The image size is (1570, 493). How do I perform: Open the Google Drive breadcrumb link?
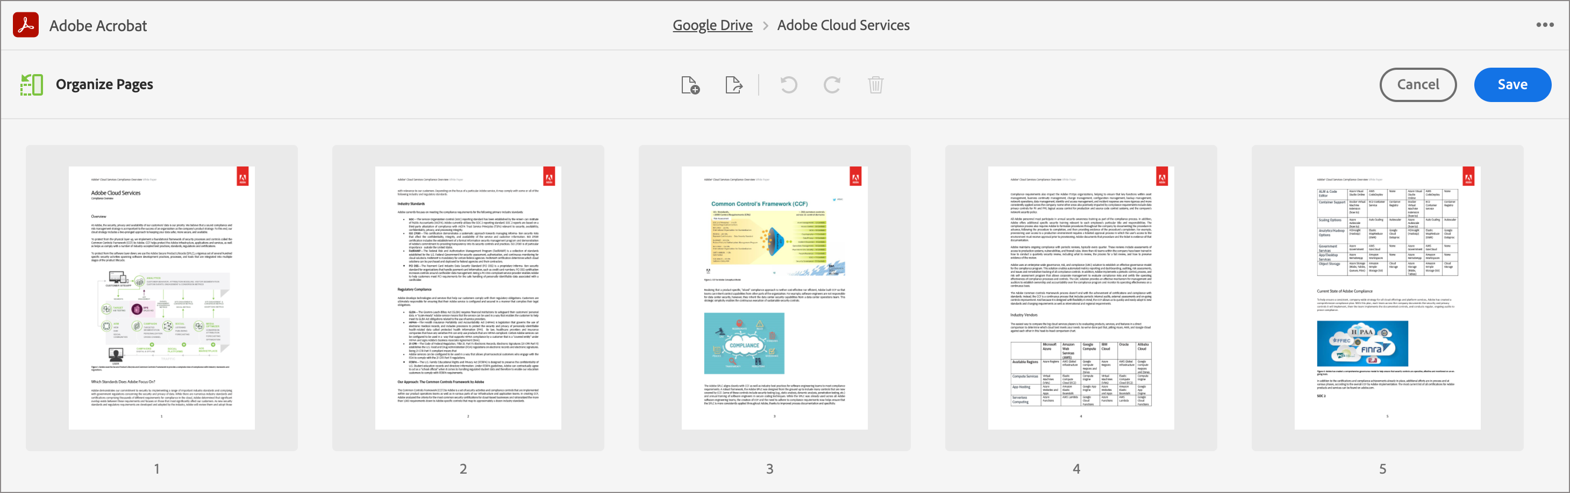click(712, 25)
